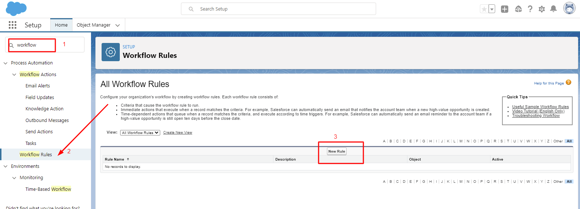
Task: Collapse the Process Automation section
Action: [x=5, y=63]
